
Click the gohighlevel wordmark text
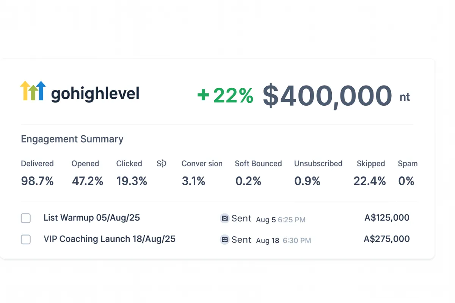[95, 94]
